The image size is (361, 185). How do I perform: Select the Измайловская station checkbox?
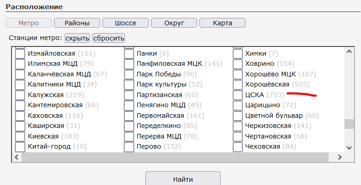pos(20,53)
